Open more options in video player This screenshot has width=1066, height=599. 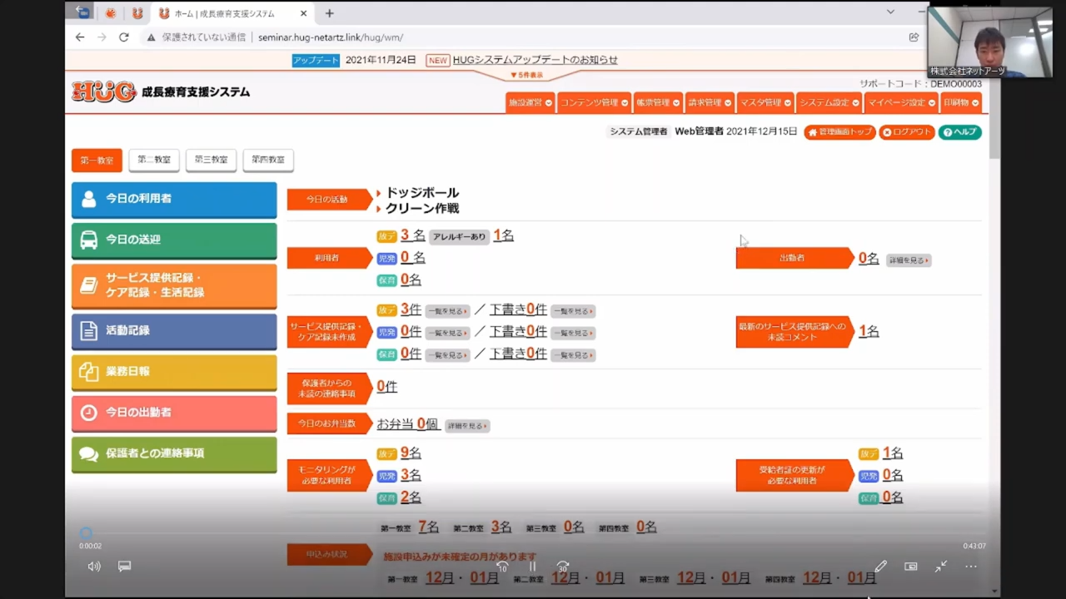pyautogui.click(x=971, y=567)
